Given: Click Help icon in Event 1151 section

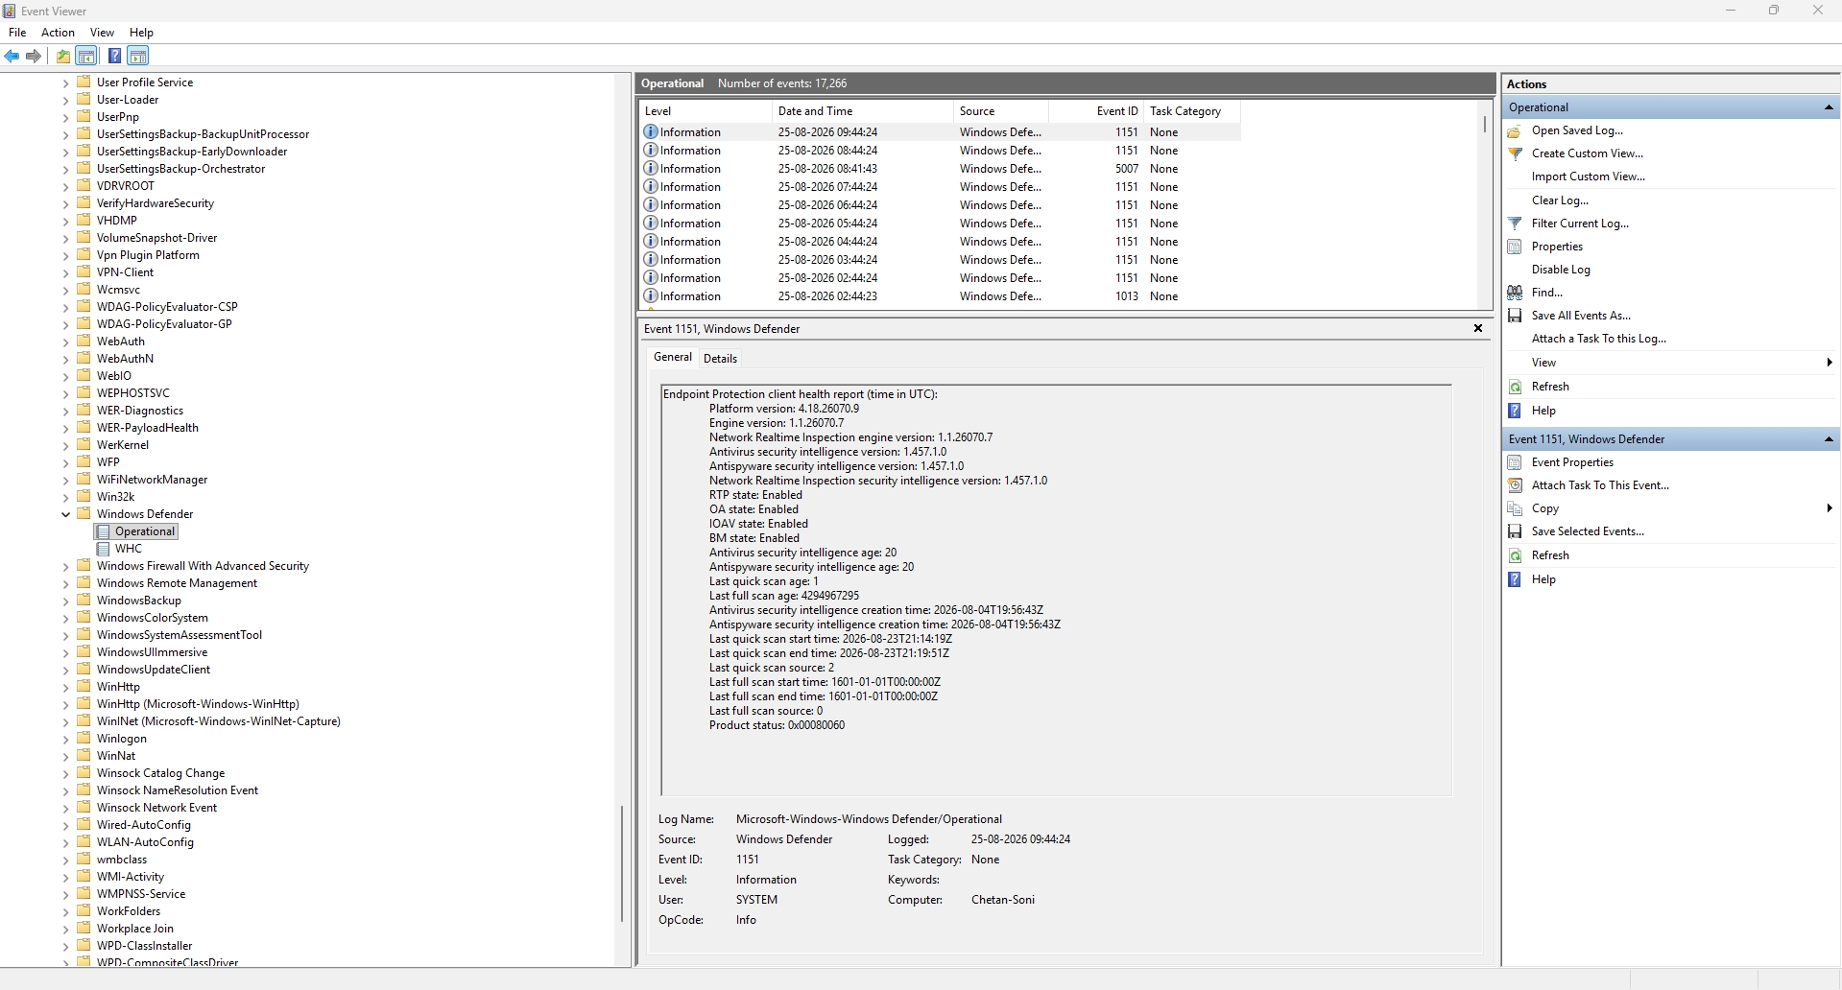Looking at the screenshot, I should click(1515, 579).
